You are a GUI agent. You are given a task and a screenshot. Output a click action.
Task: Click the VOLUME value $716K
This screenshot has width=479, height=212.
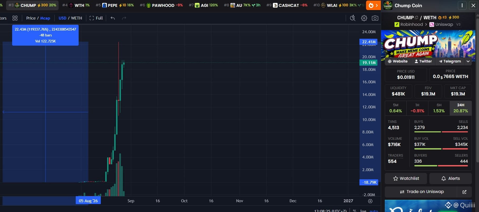click(x=394, y=144)
